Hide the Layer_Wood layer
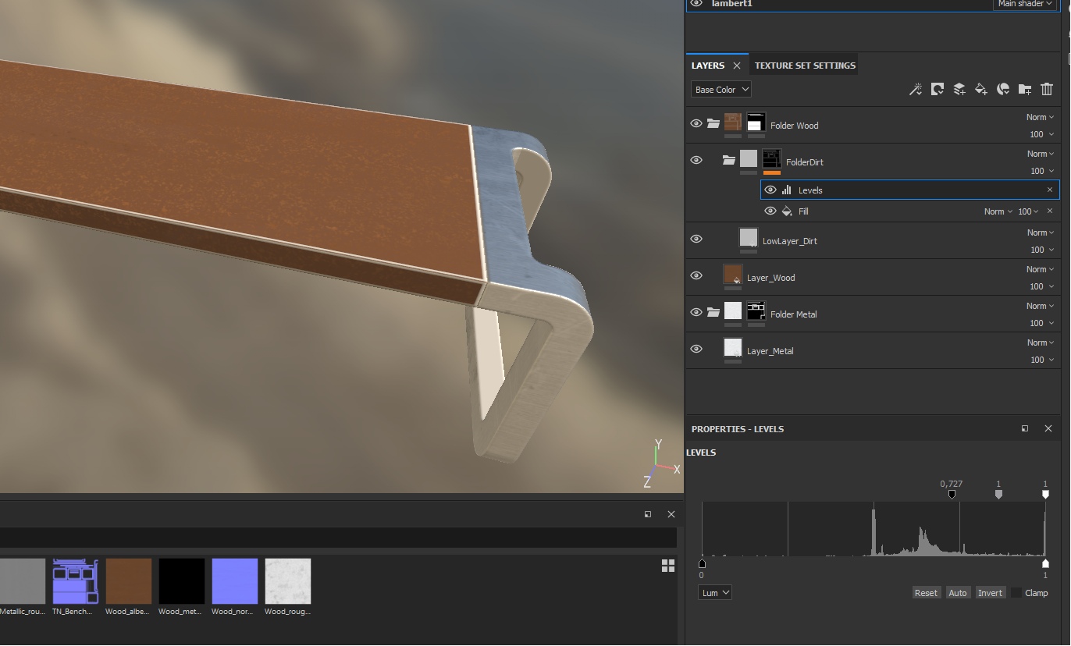Screen dimensions: 1071x646 (x=696, y=275)
